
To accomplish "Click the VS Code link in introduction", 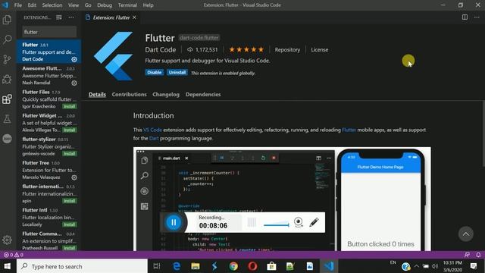I will click(152, 130).
